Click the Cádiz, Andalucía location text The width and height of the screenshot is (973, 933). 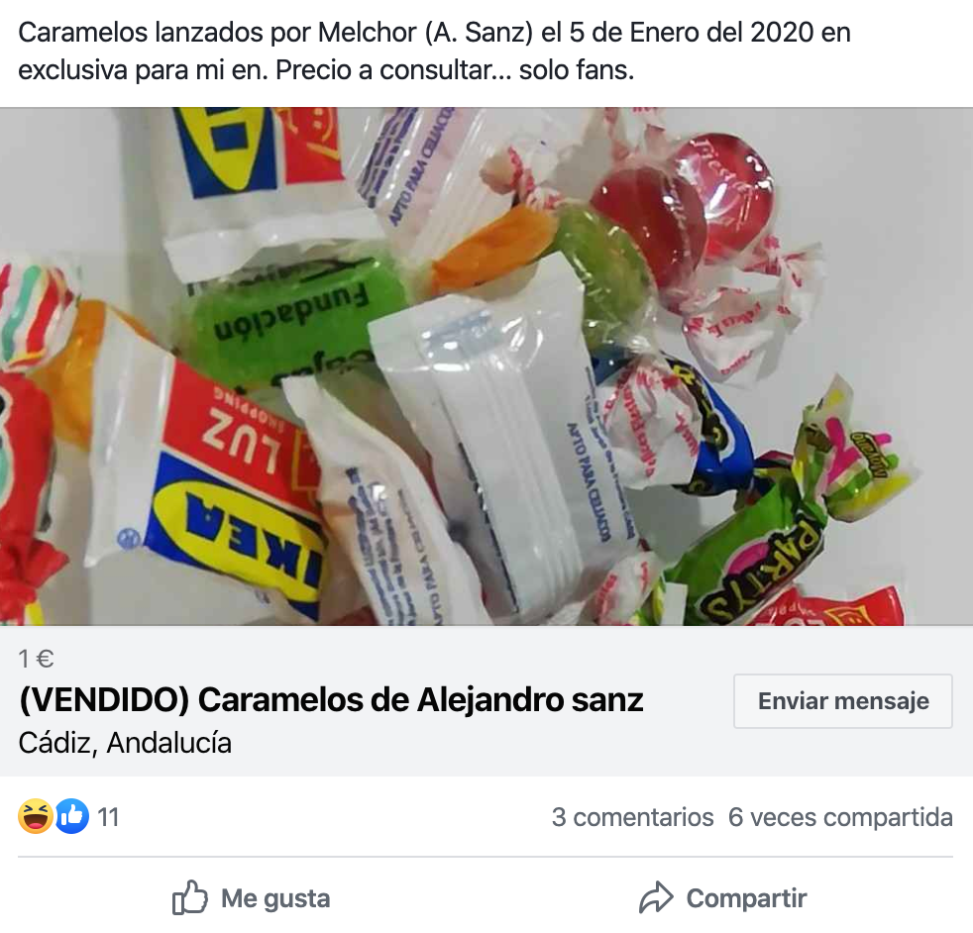click(125, 743)
